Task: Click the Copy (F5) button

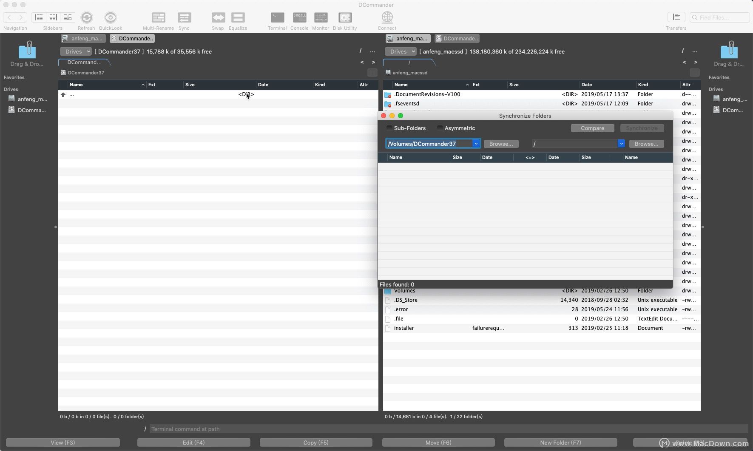Action: [x=316, y=442]
